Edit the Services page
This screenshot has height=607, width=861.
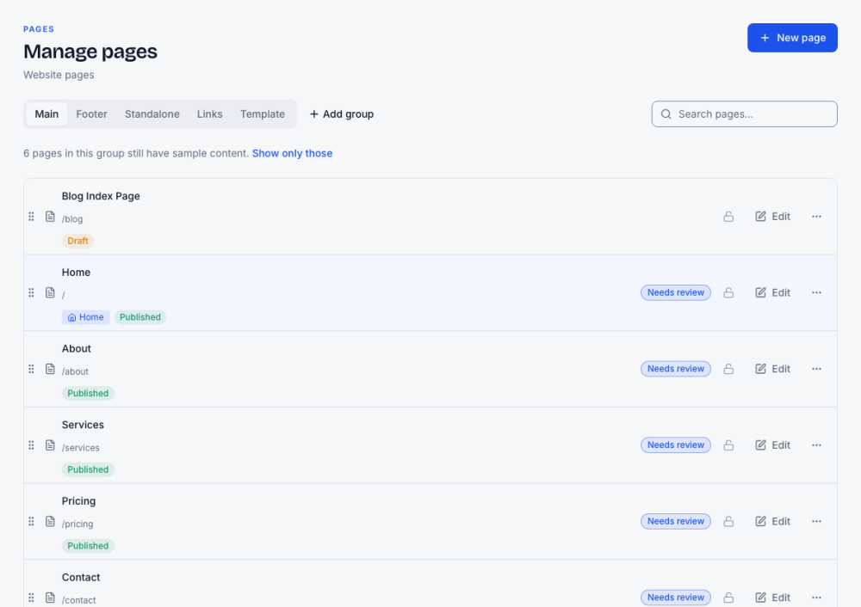[772, 445]
